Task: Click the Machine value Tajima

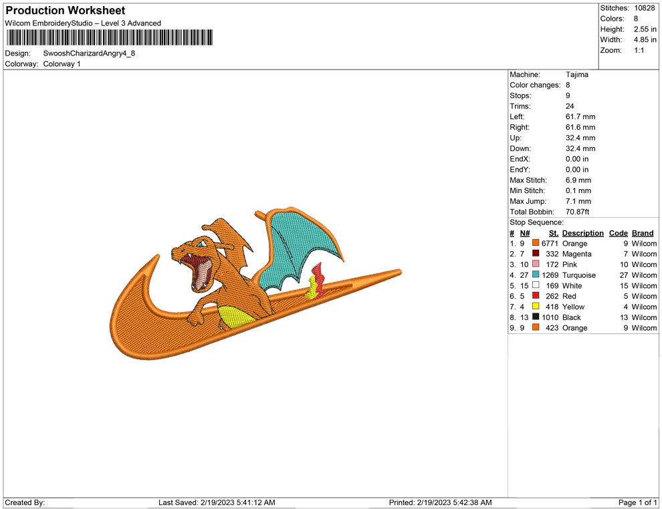Action: click(576, 75)
